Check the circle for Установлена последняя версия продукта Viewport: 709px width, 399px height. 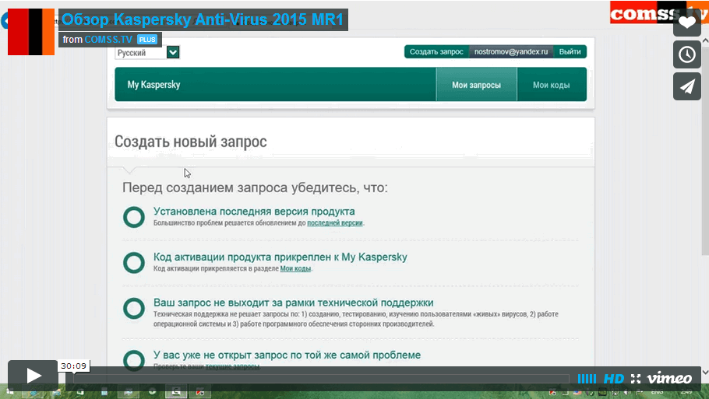(134, 217)
